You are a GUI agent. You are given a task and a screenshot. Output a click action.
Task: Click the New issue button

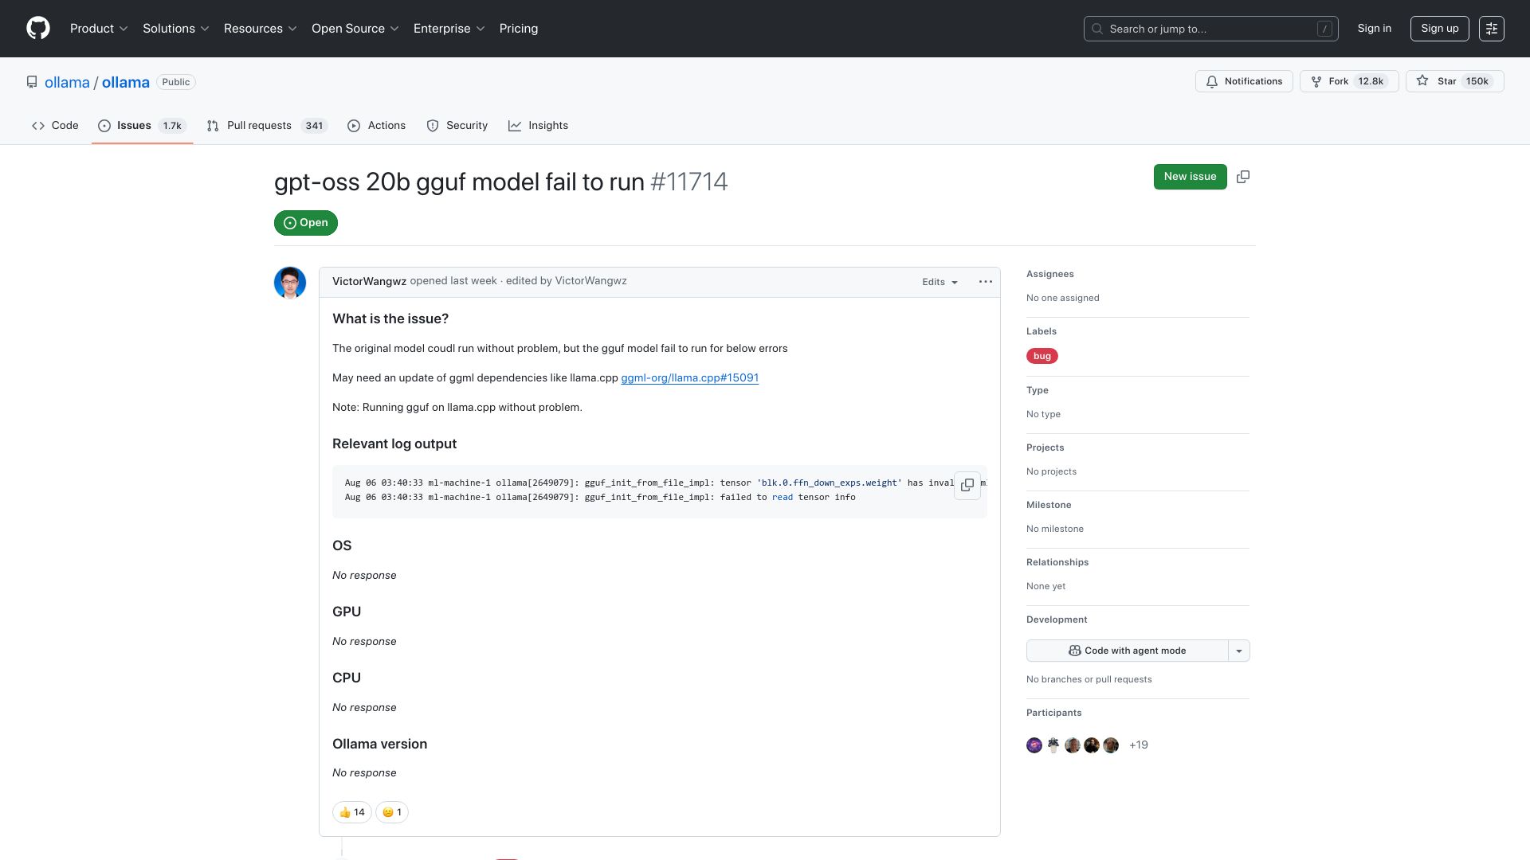(x=1190, y=177)
